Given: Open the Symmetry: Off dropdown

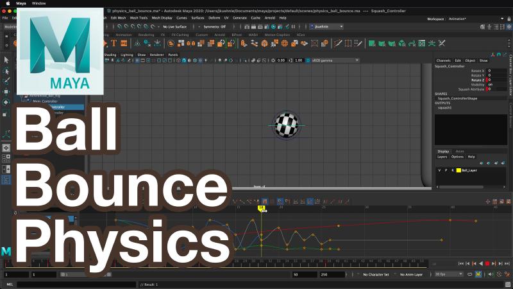Looking at the screenshot, I should (x=214, y=26).
